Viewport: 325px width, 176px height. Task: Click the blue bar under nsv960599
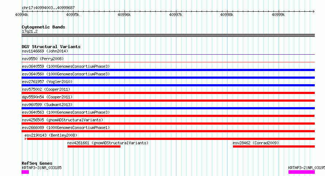click(168, 108)
